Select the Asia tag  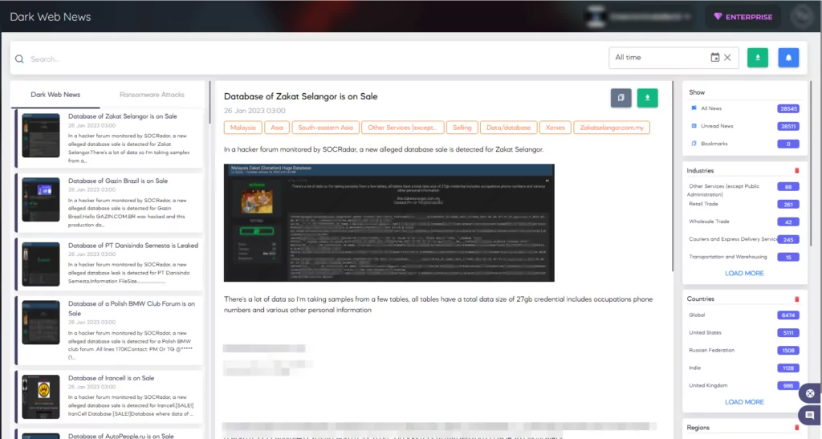click(277, 128)
